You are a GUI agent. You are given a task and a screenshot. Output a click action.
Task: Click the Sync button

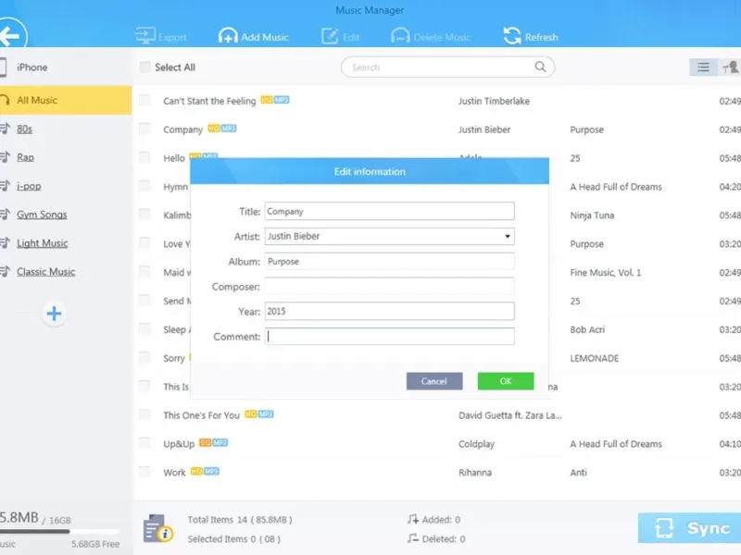689,527
